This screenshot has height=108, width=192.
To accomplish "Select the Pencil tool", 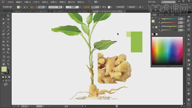I will [x=8, y=31].
